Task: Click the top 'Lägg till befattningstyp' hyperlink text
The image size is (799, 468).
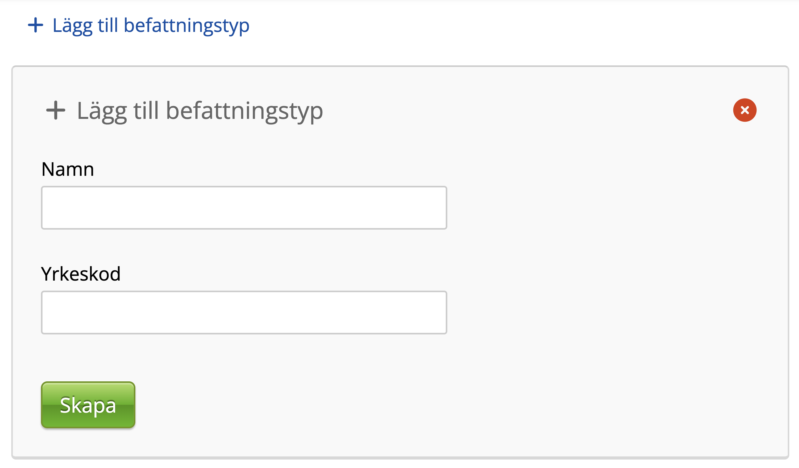Action: tap(151, 25)
